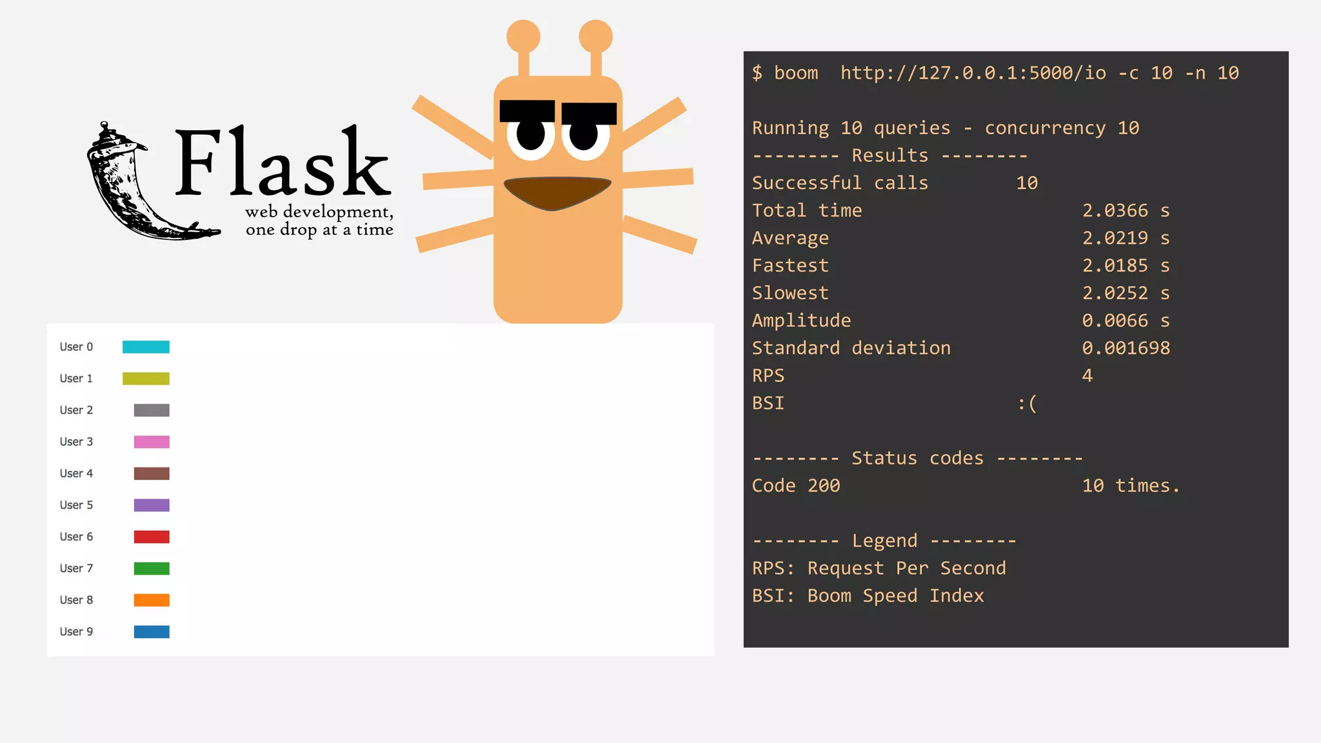Viewport: 1321px width, 743px height.
Task: Click the red User 6 bar
Action: (x=152, y=537)
